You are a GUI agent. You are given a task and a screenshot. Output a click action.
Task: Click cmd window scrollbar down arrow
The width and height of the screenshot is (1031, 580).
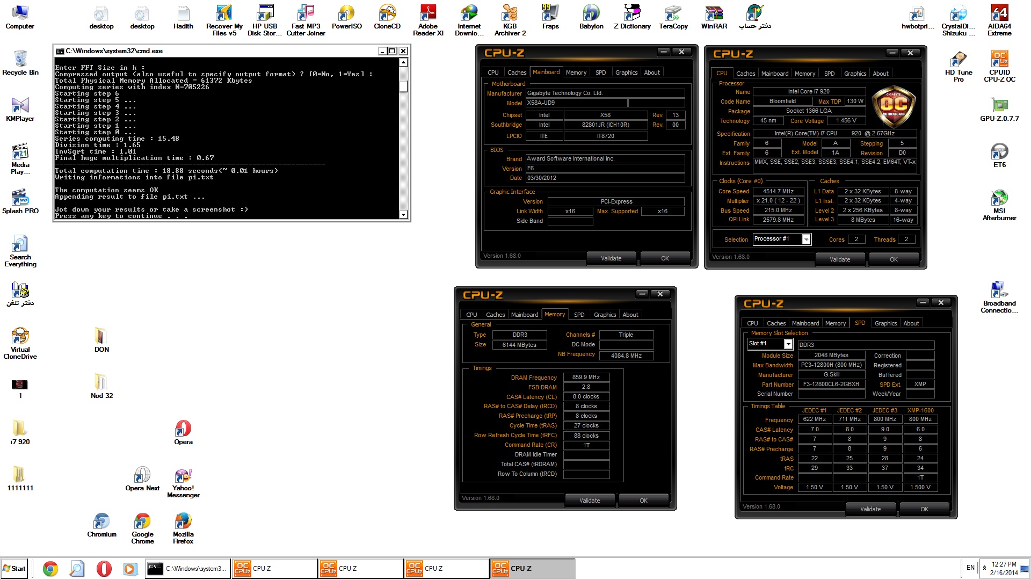pos(403,214)
